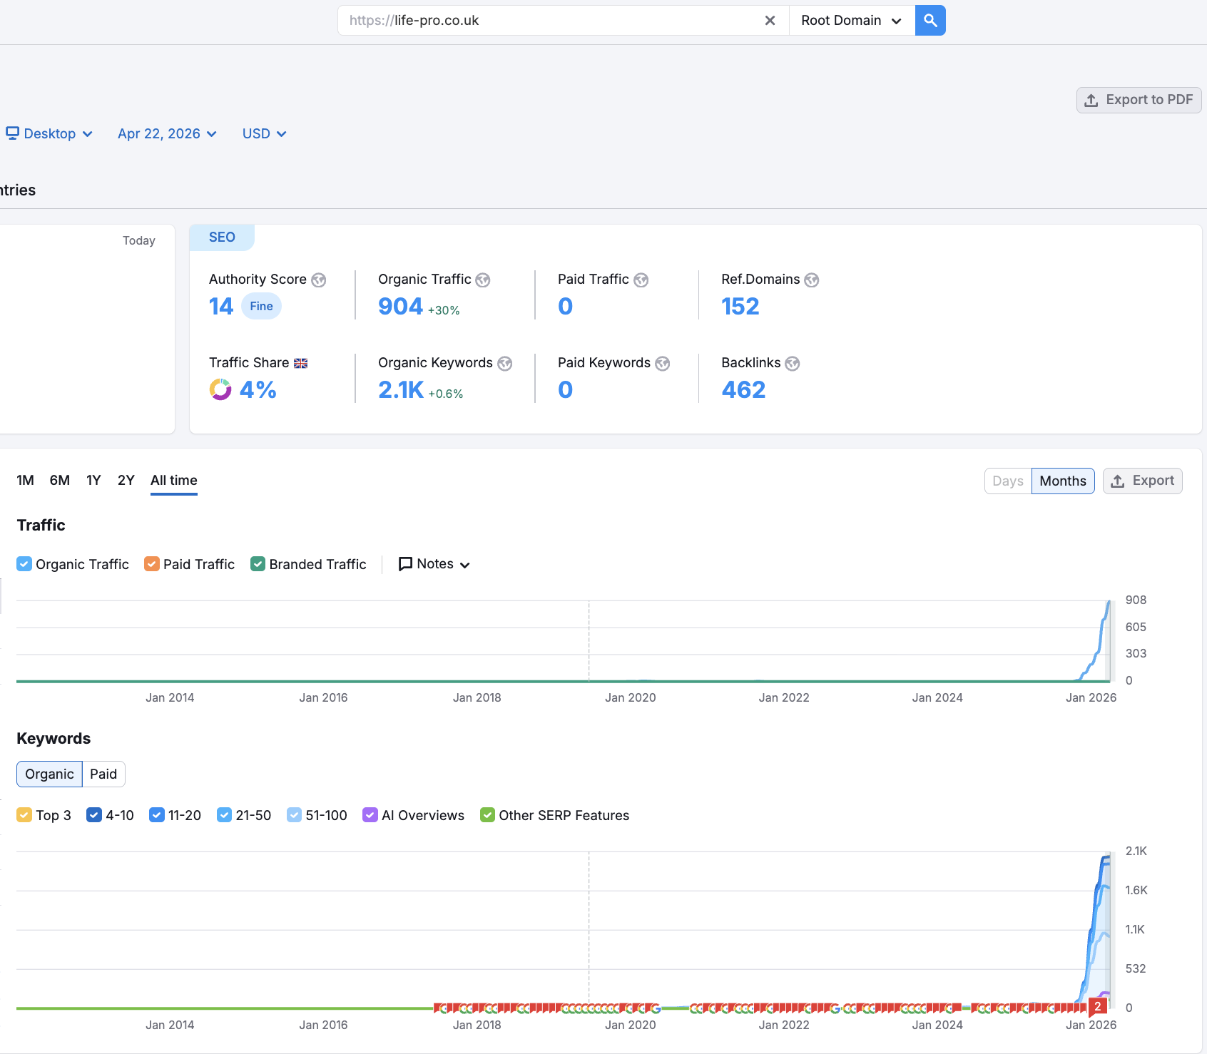Disable the Branded Traffic checkbox
Viewport: 1207px width, 1054px height.
click(258, 563)
